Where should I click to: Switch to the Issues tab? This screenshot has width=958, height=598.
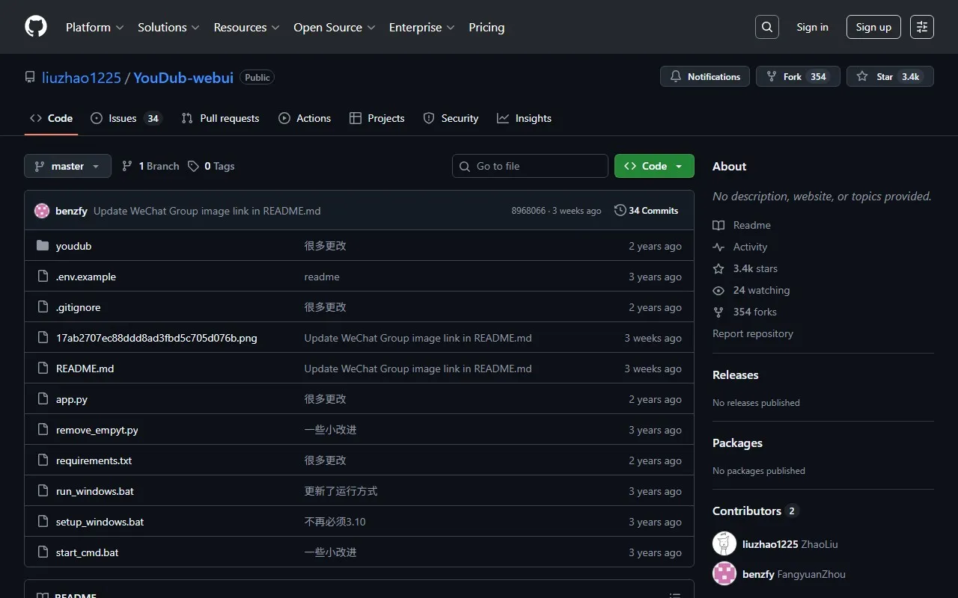(126, 118)
